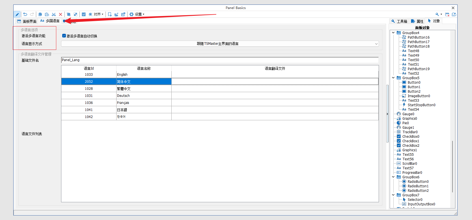
Task: Select CheckBox0 in object tree
Action: pos(411,137)
